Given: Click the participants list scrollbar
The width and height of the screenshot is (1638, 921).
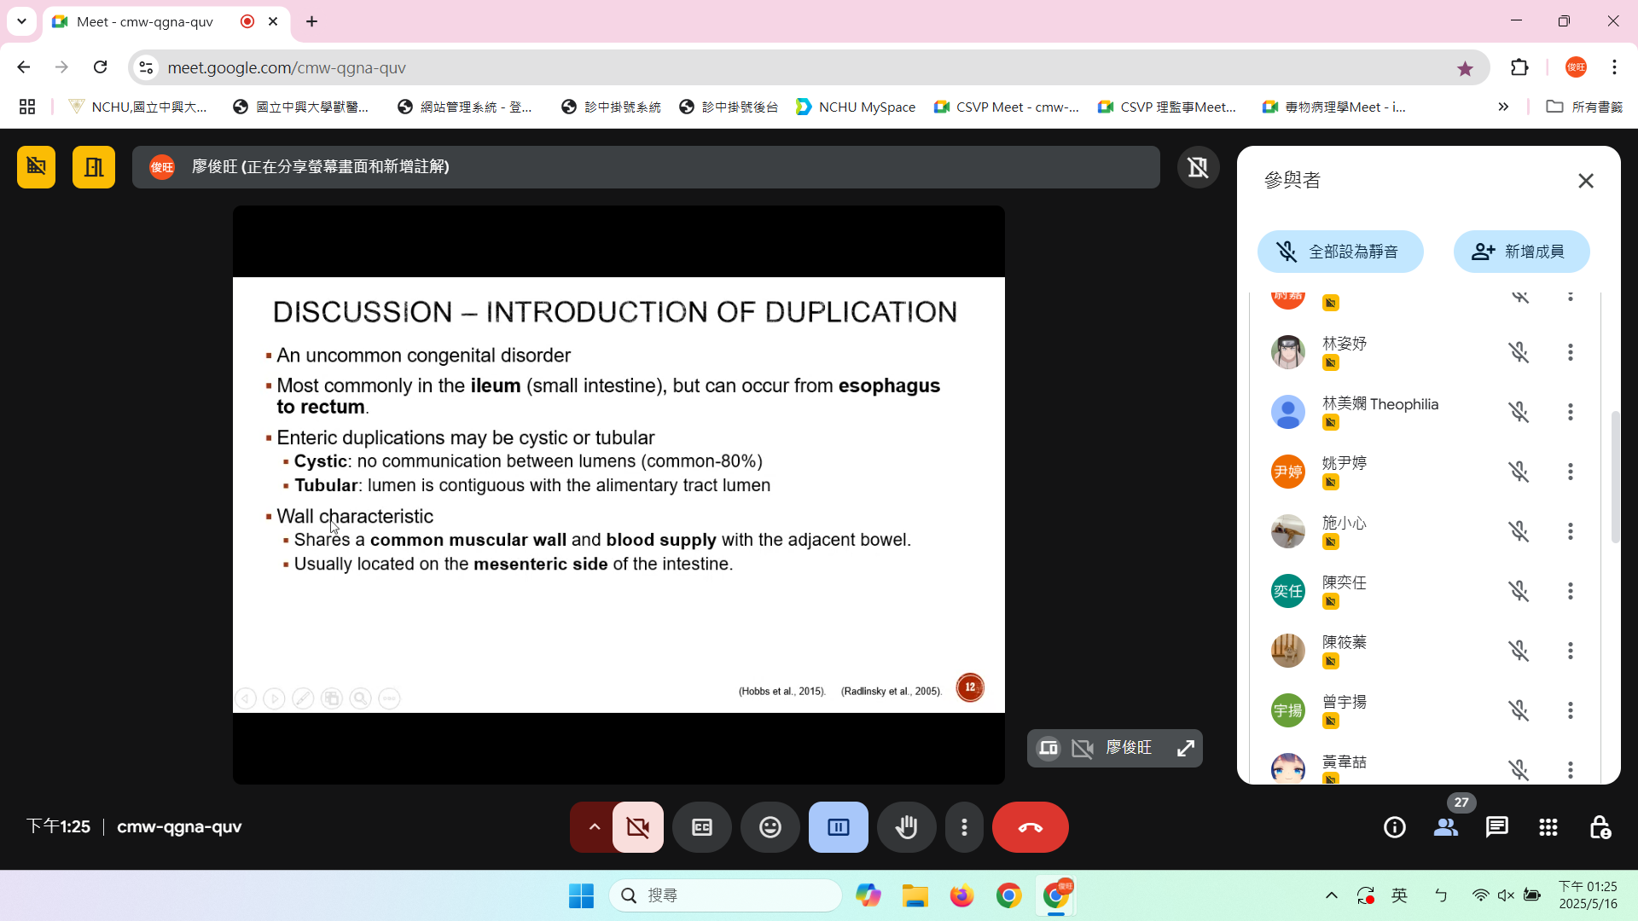Looking at the screenshot, I should [1614, 478].
